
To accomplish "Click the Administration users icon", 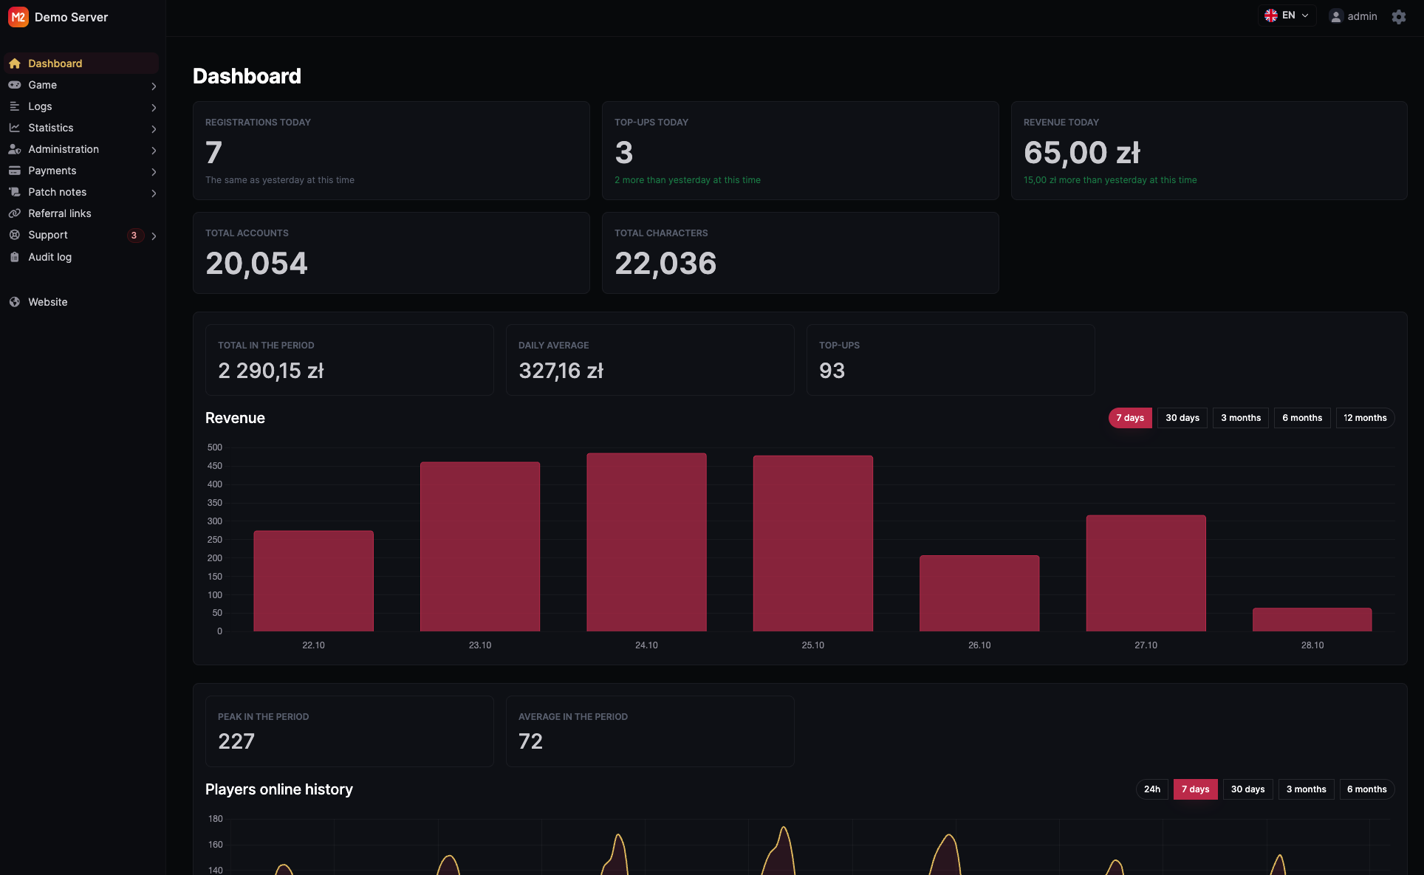I will click(15, 149).
